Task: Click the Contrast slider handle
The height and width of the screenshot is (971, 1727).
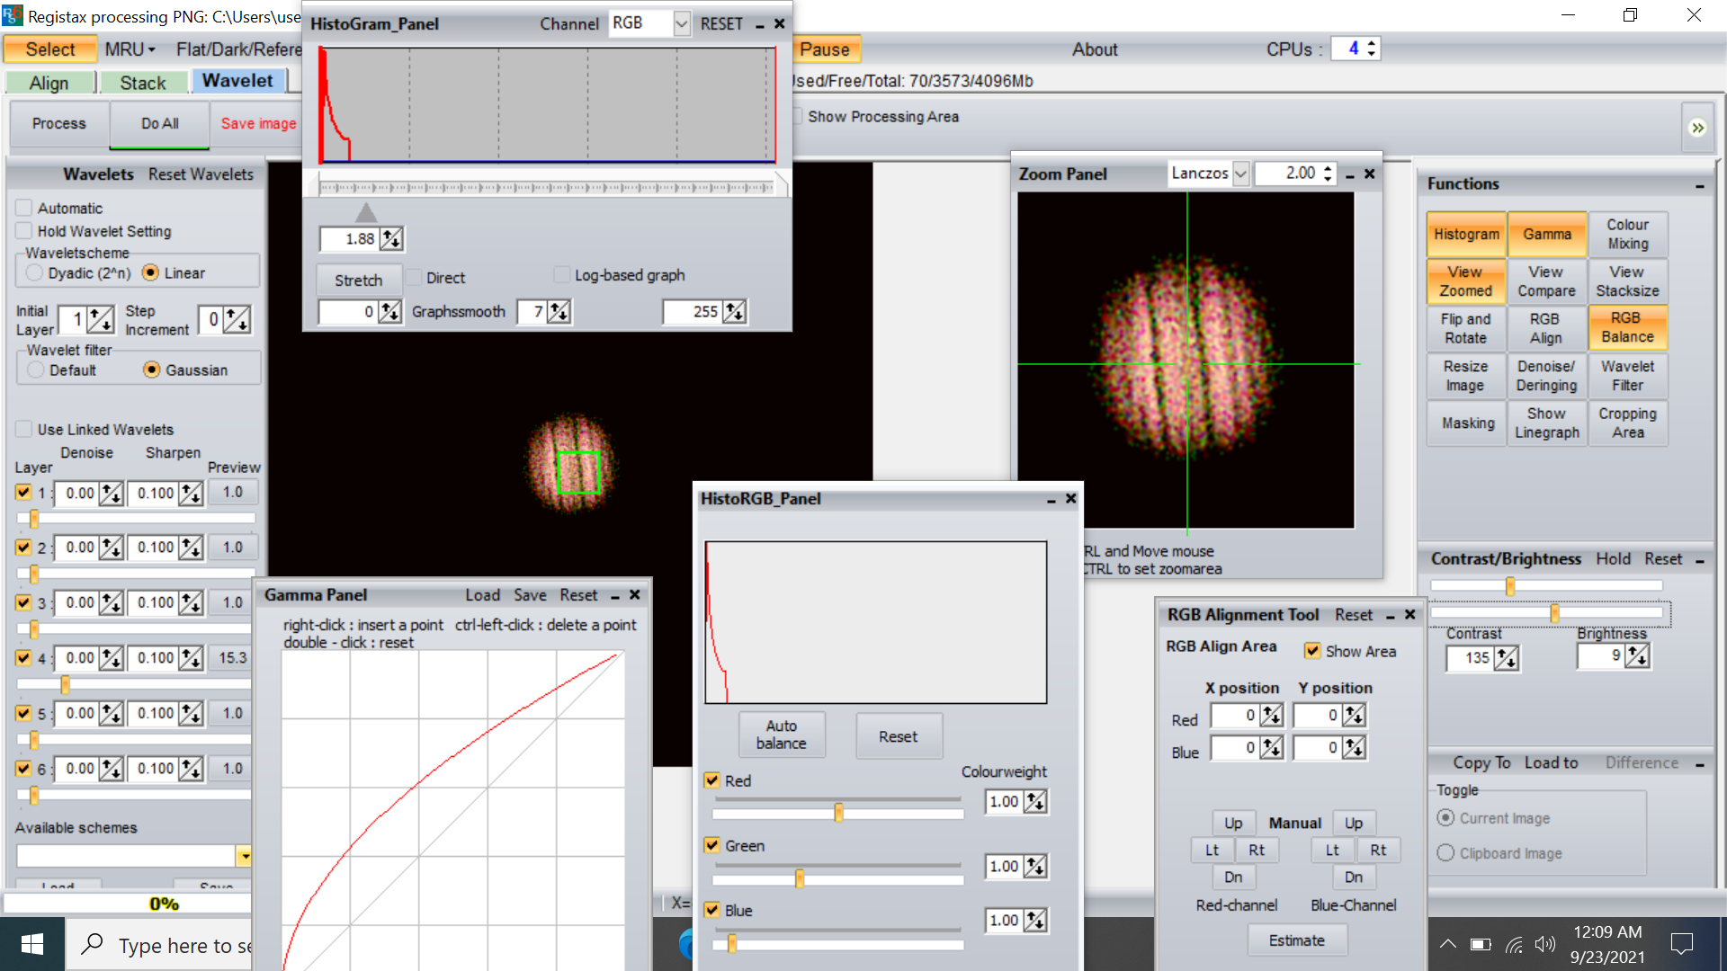Action: 1510,586
